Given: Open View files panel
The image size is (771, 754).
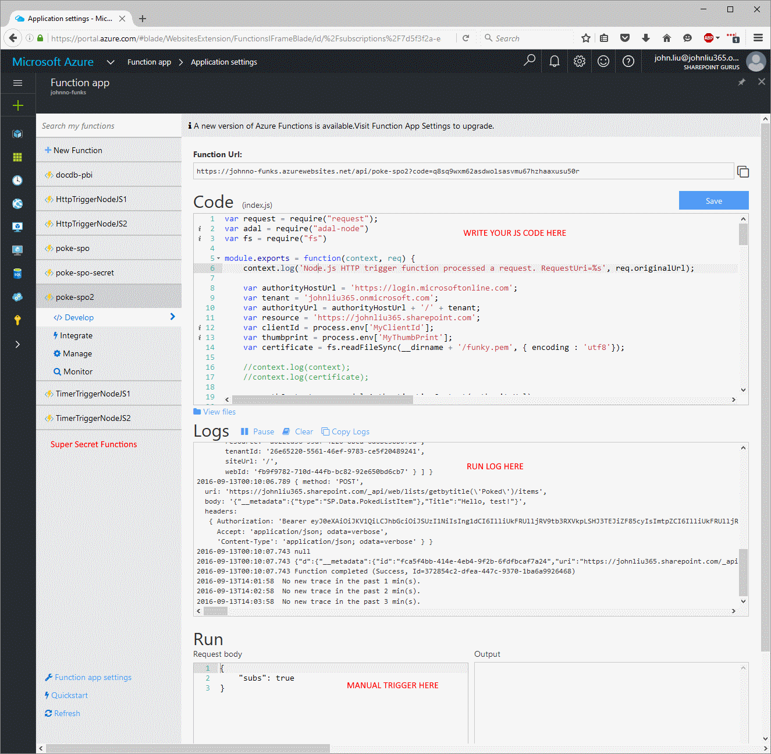Looking at the screenshot, I should [x=214, y=412].
